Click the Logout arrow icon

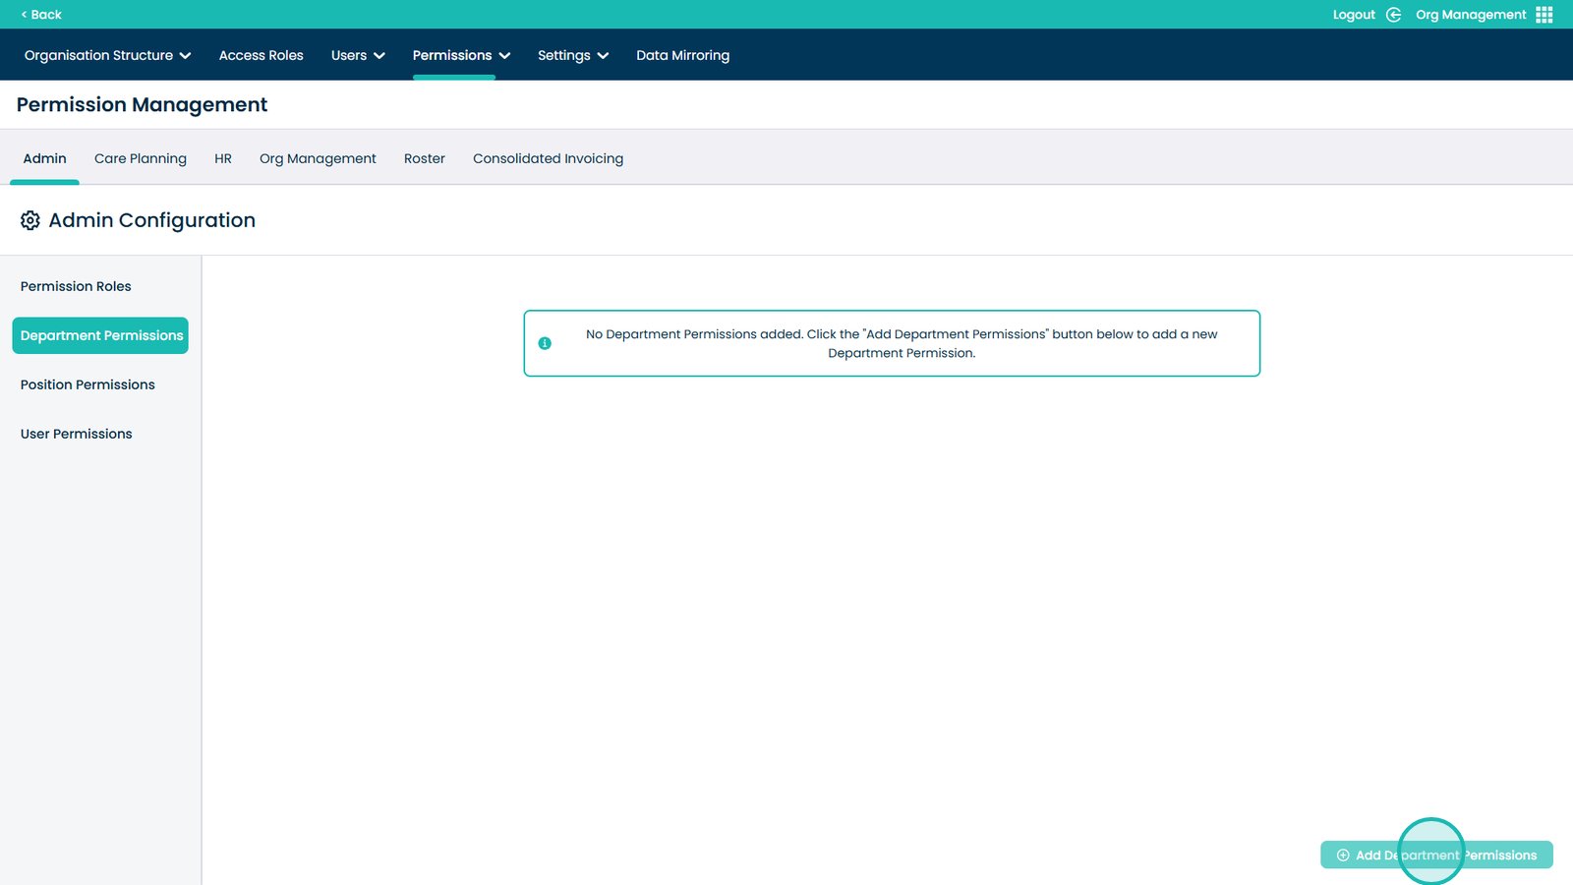1393,15
